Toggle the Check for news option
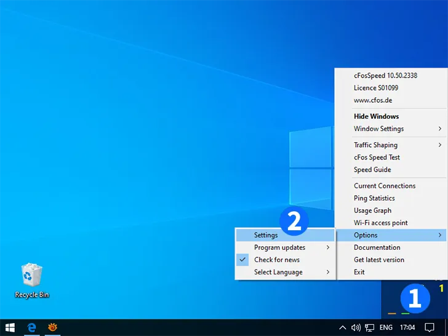Viewport: 448px width, 336px height. coord(285,260)
